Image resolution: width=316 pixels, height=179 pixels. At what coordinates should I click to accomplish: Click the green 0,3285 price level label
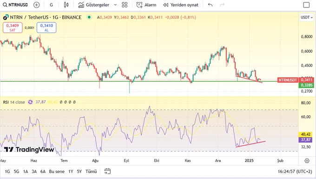click(306, 85)
